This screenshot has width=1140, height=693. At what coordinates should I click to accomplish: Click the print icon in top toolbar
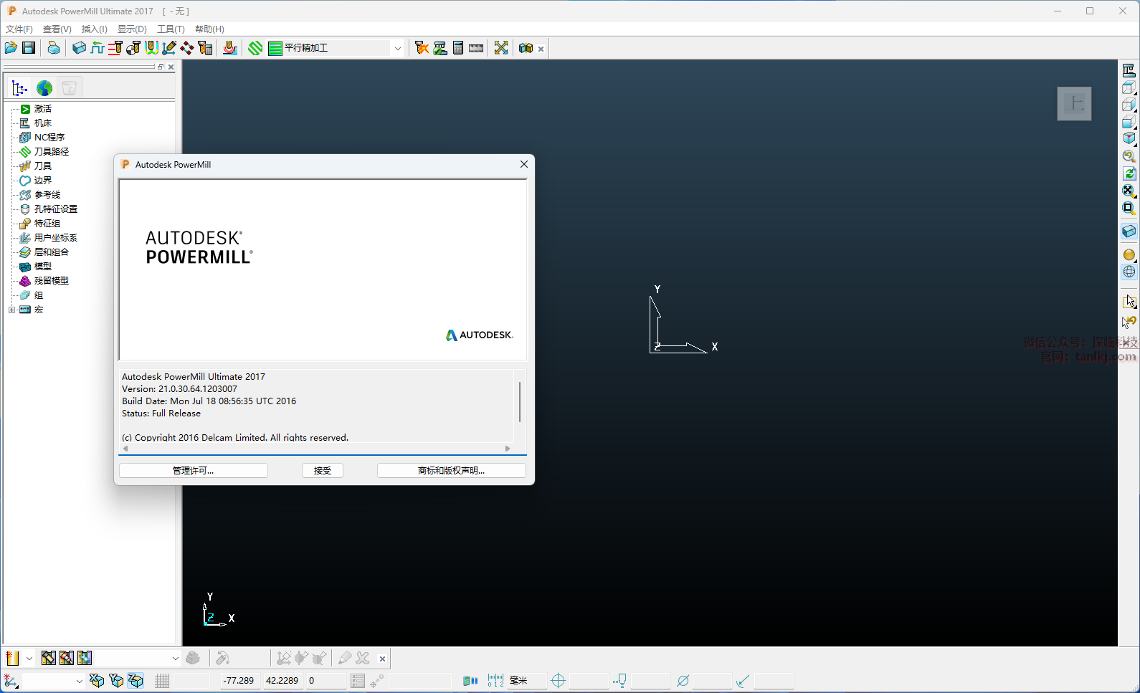(54, 48)
